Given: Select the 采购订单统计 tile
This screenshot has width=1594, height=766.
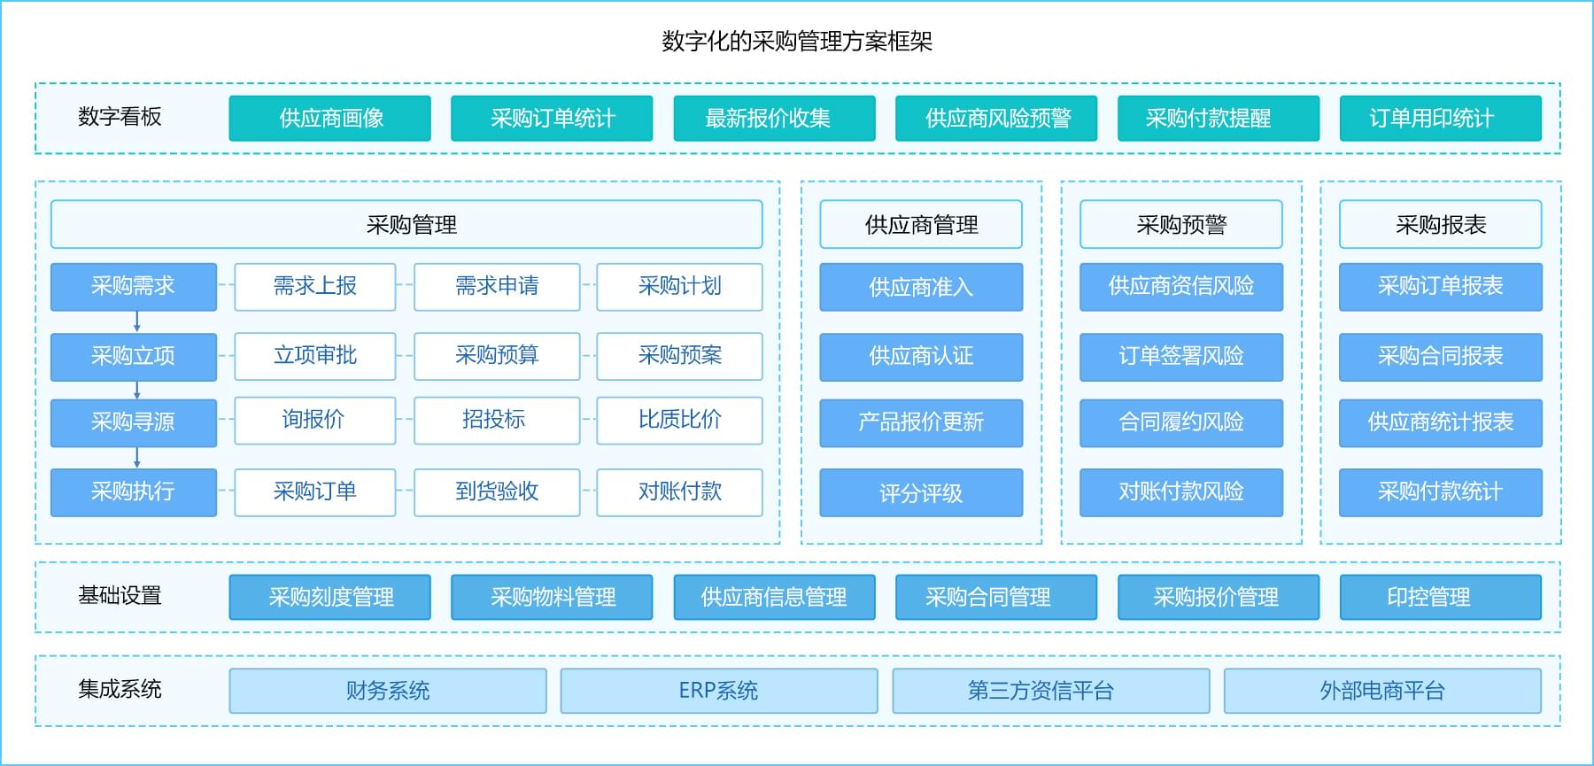Looking at the screenshot, I should [552, 119].
